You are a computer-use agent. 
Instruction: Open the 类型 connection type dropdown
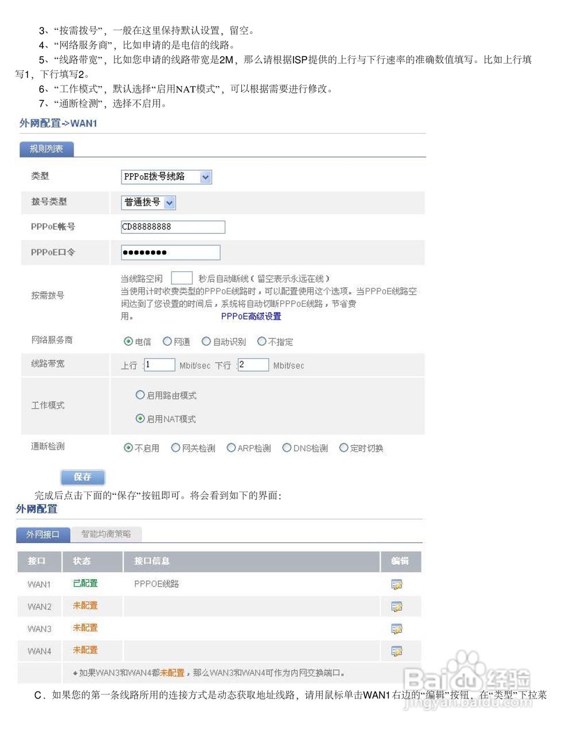[205, 177]
